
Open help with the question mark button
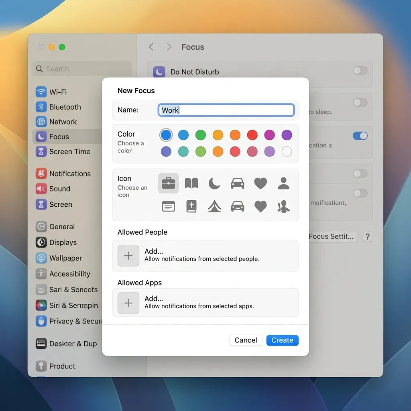pyautogui.click(x=368, y=237)
